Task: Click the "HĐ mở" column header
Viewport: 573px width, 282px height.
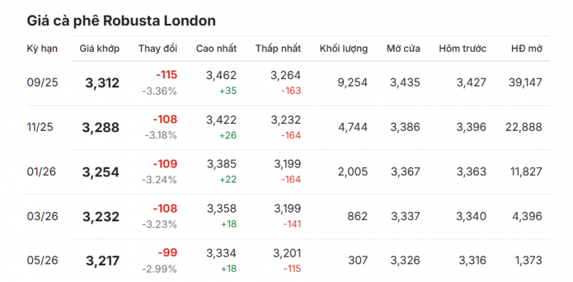Action: [x=526, y=49]
